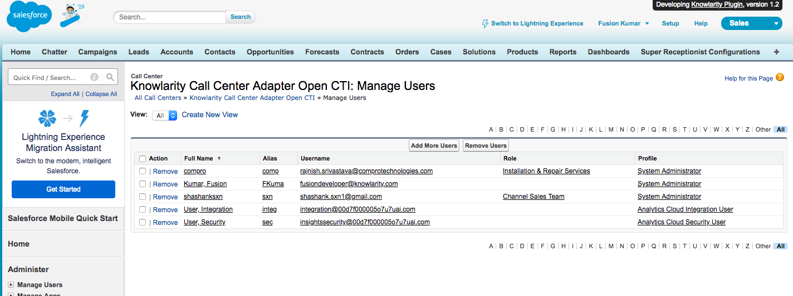Open rajnish.srivastava@comprotechnologies.com username

coord(366,171)
